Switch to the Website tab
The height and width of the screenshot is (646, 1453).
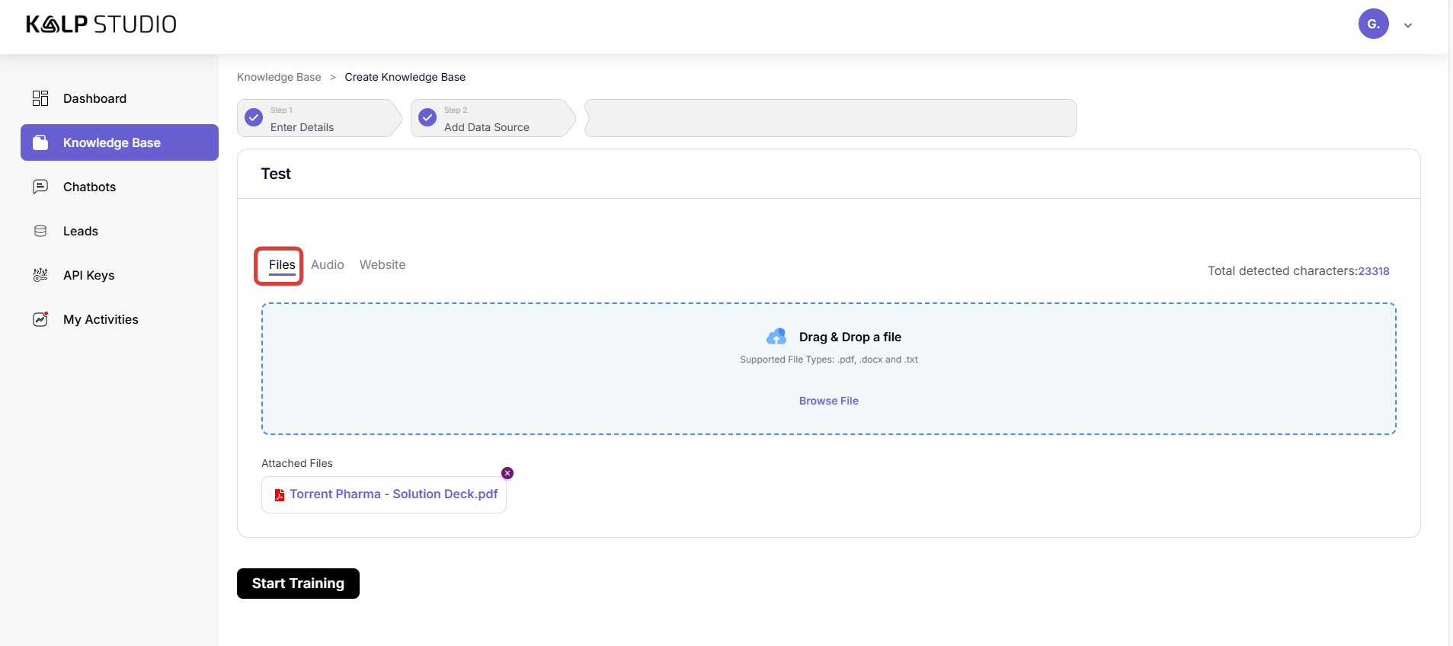382,264
